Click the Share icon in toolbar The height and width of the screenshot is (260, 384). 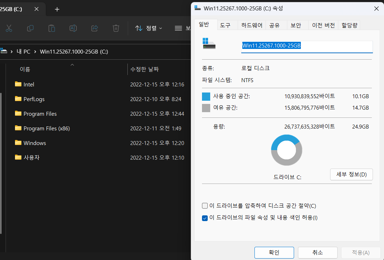(x=95, y=29)
